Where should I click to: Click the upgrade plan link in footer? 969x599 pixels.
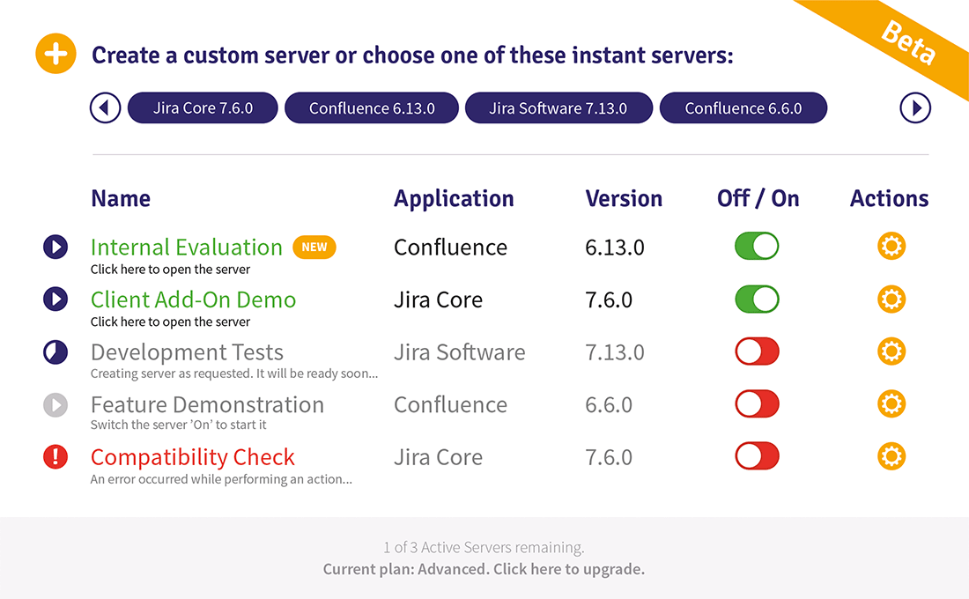[x=568, y=569]
